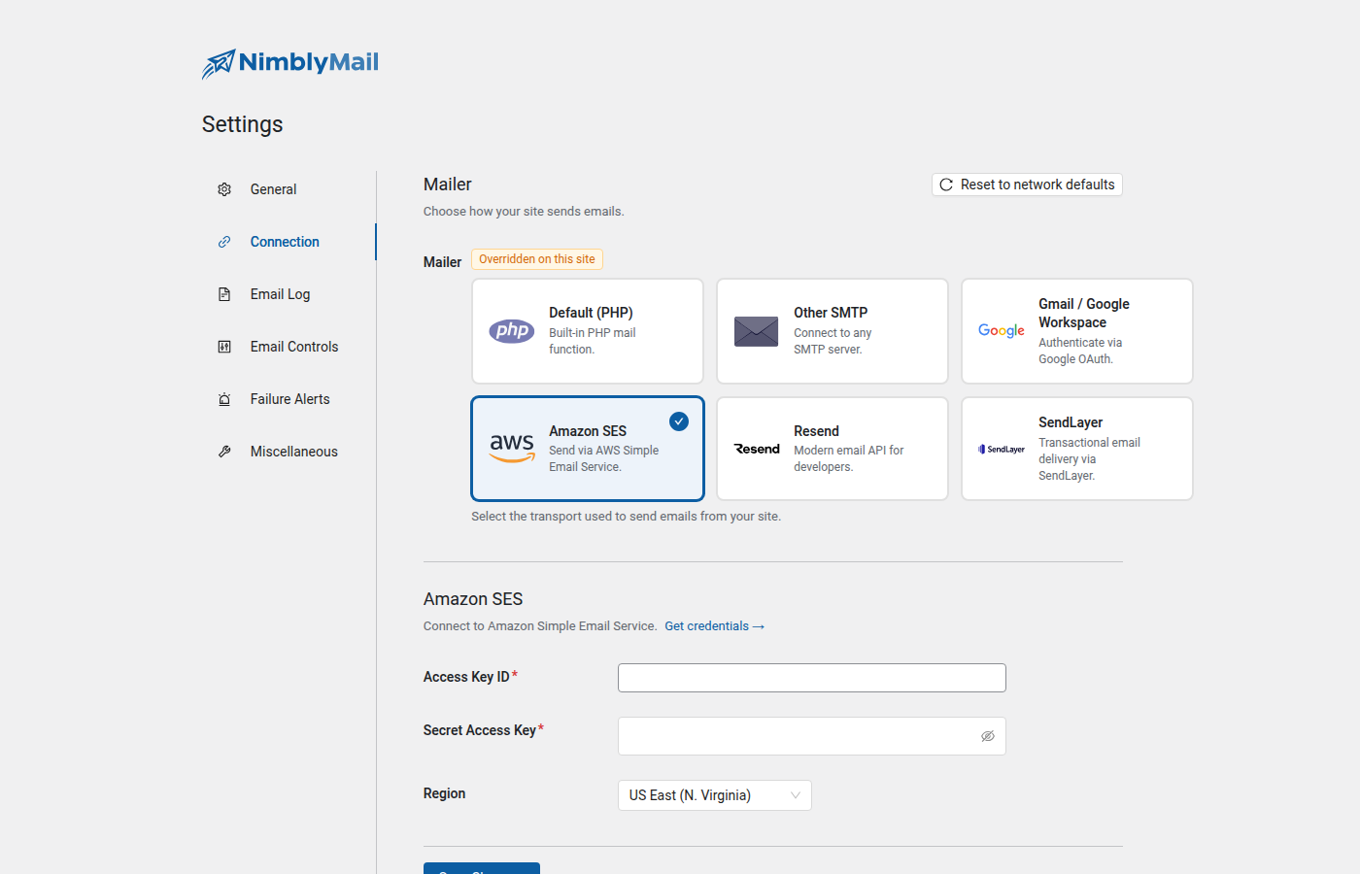Image resolution: width=1360 pixels, height=874 pixels.
Task: Open the General settings tab
Action: tap(289, 189)
